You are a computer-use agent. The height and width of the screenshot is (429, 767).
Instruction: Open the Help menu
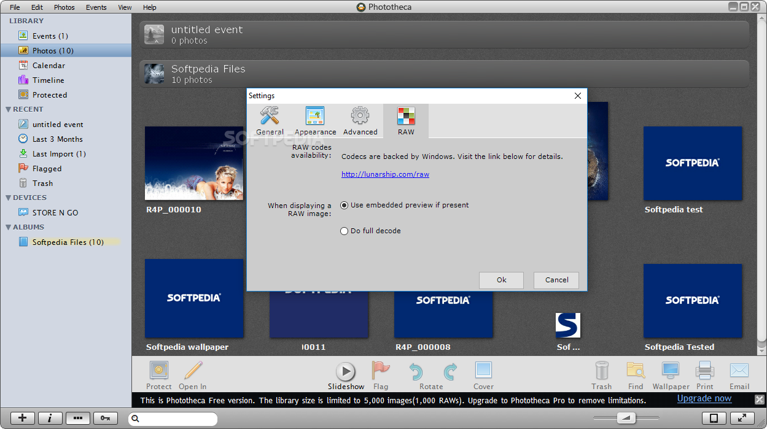pyautogui.click(x=149, y=7)
